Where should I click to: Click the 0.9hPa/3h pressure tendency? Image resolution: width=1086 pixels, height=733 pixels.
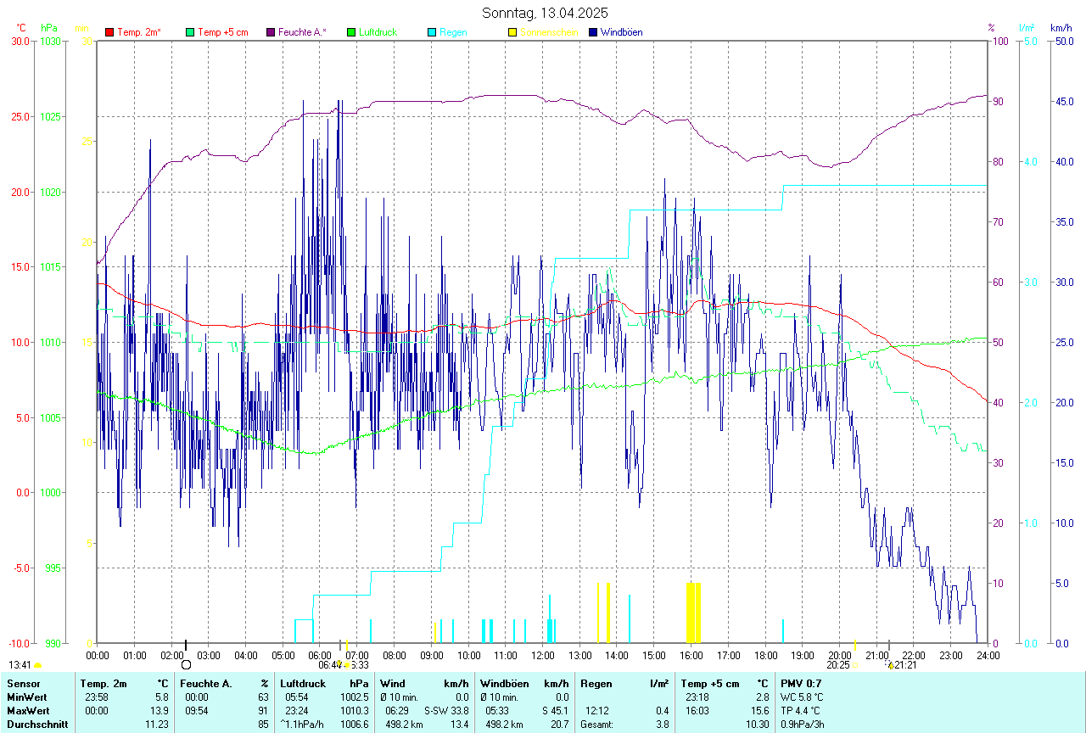803,725
